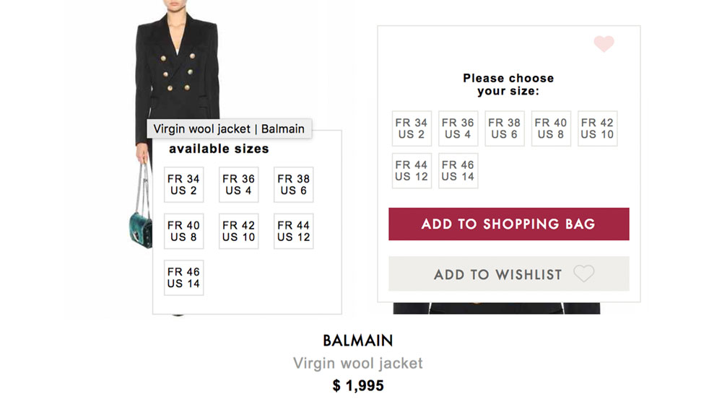Open Virgin wool jacket product title
This screenshot has width=722, height=412.
coord(357,363)
